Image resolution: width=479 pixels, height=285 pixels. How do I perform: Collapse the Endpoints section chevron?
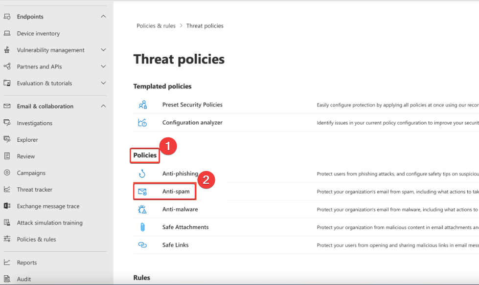(x=103, y=17)
